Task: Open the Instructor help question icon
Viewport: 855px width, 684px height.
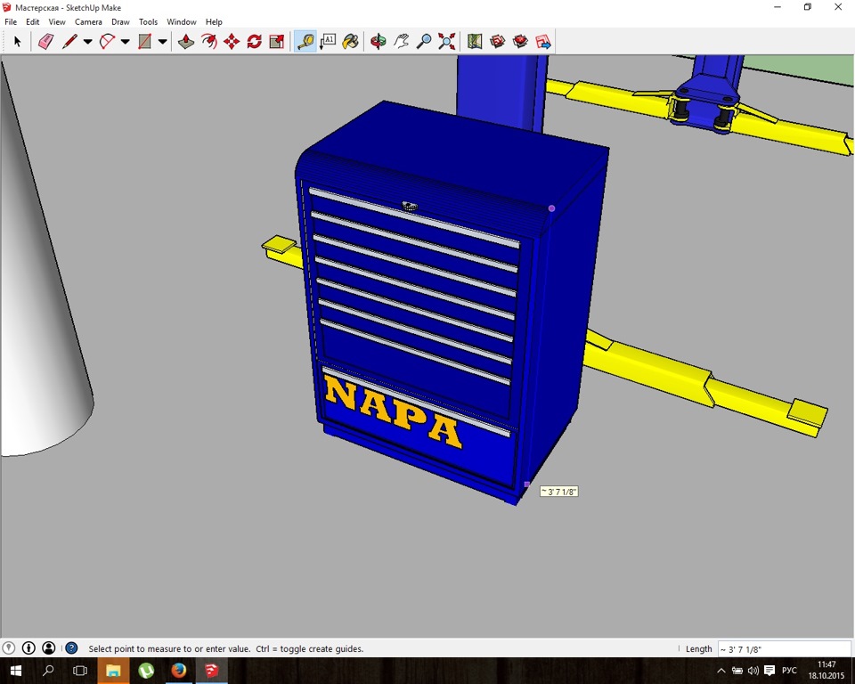Action: (71, 648)
